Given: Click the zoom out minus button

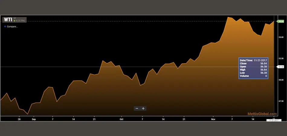Looking at the screenshot, I should click(137, 108).
